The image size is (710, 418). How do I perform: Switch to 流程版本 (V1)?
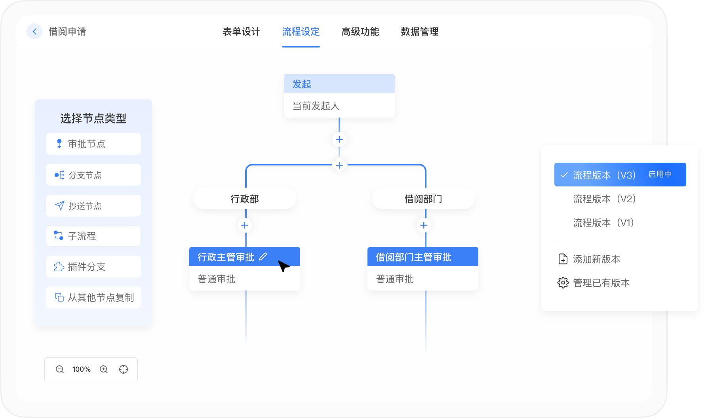coord(603,222)
